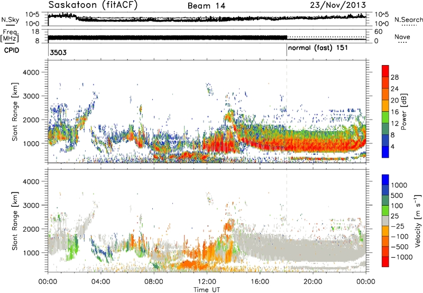Click the gray segment of velocity colorbar
Viewport: 423px width, 293px height.
coord(385,221)
